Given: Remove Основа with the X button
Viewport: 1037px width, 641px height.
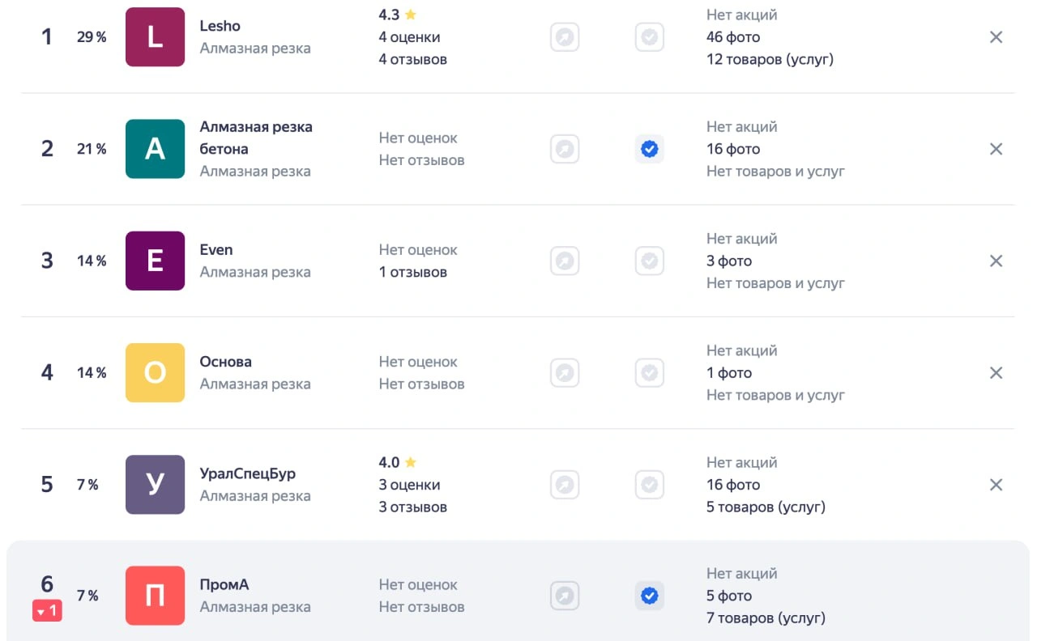Looking at the screenshot, I should click(996, 372).
